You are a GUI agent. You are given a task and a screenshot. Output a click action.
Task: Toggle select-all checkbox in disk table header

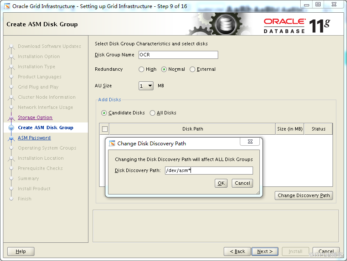(105, 129)
